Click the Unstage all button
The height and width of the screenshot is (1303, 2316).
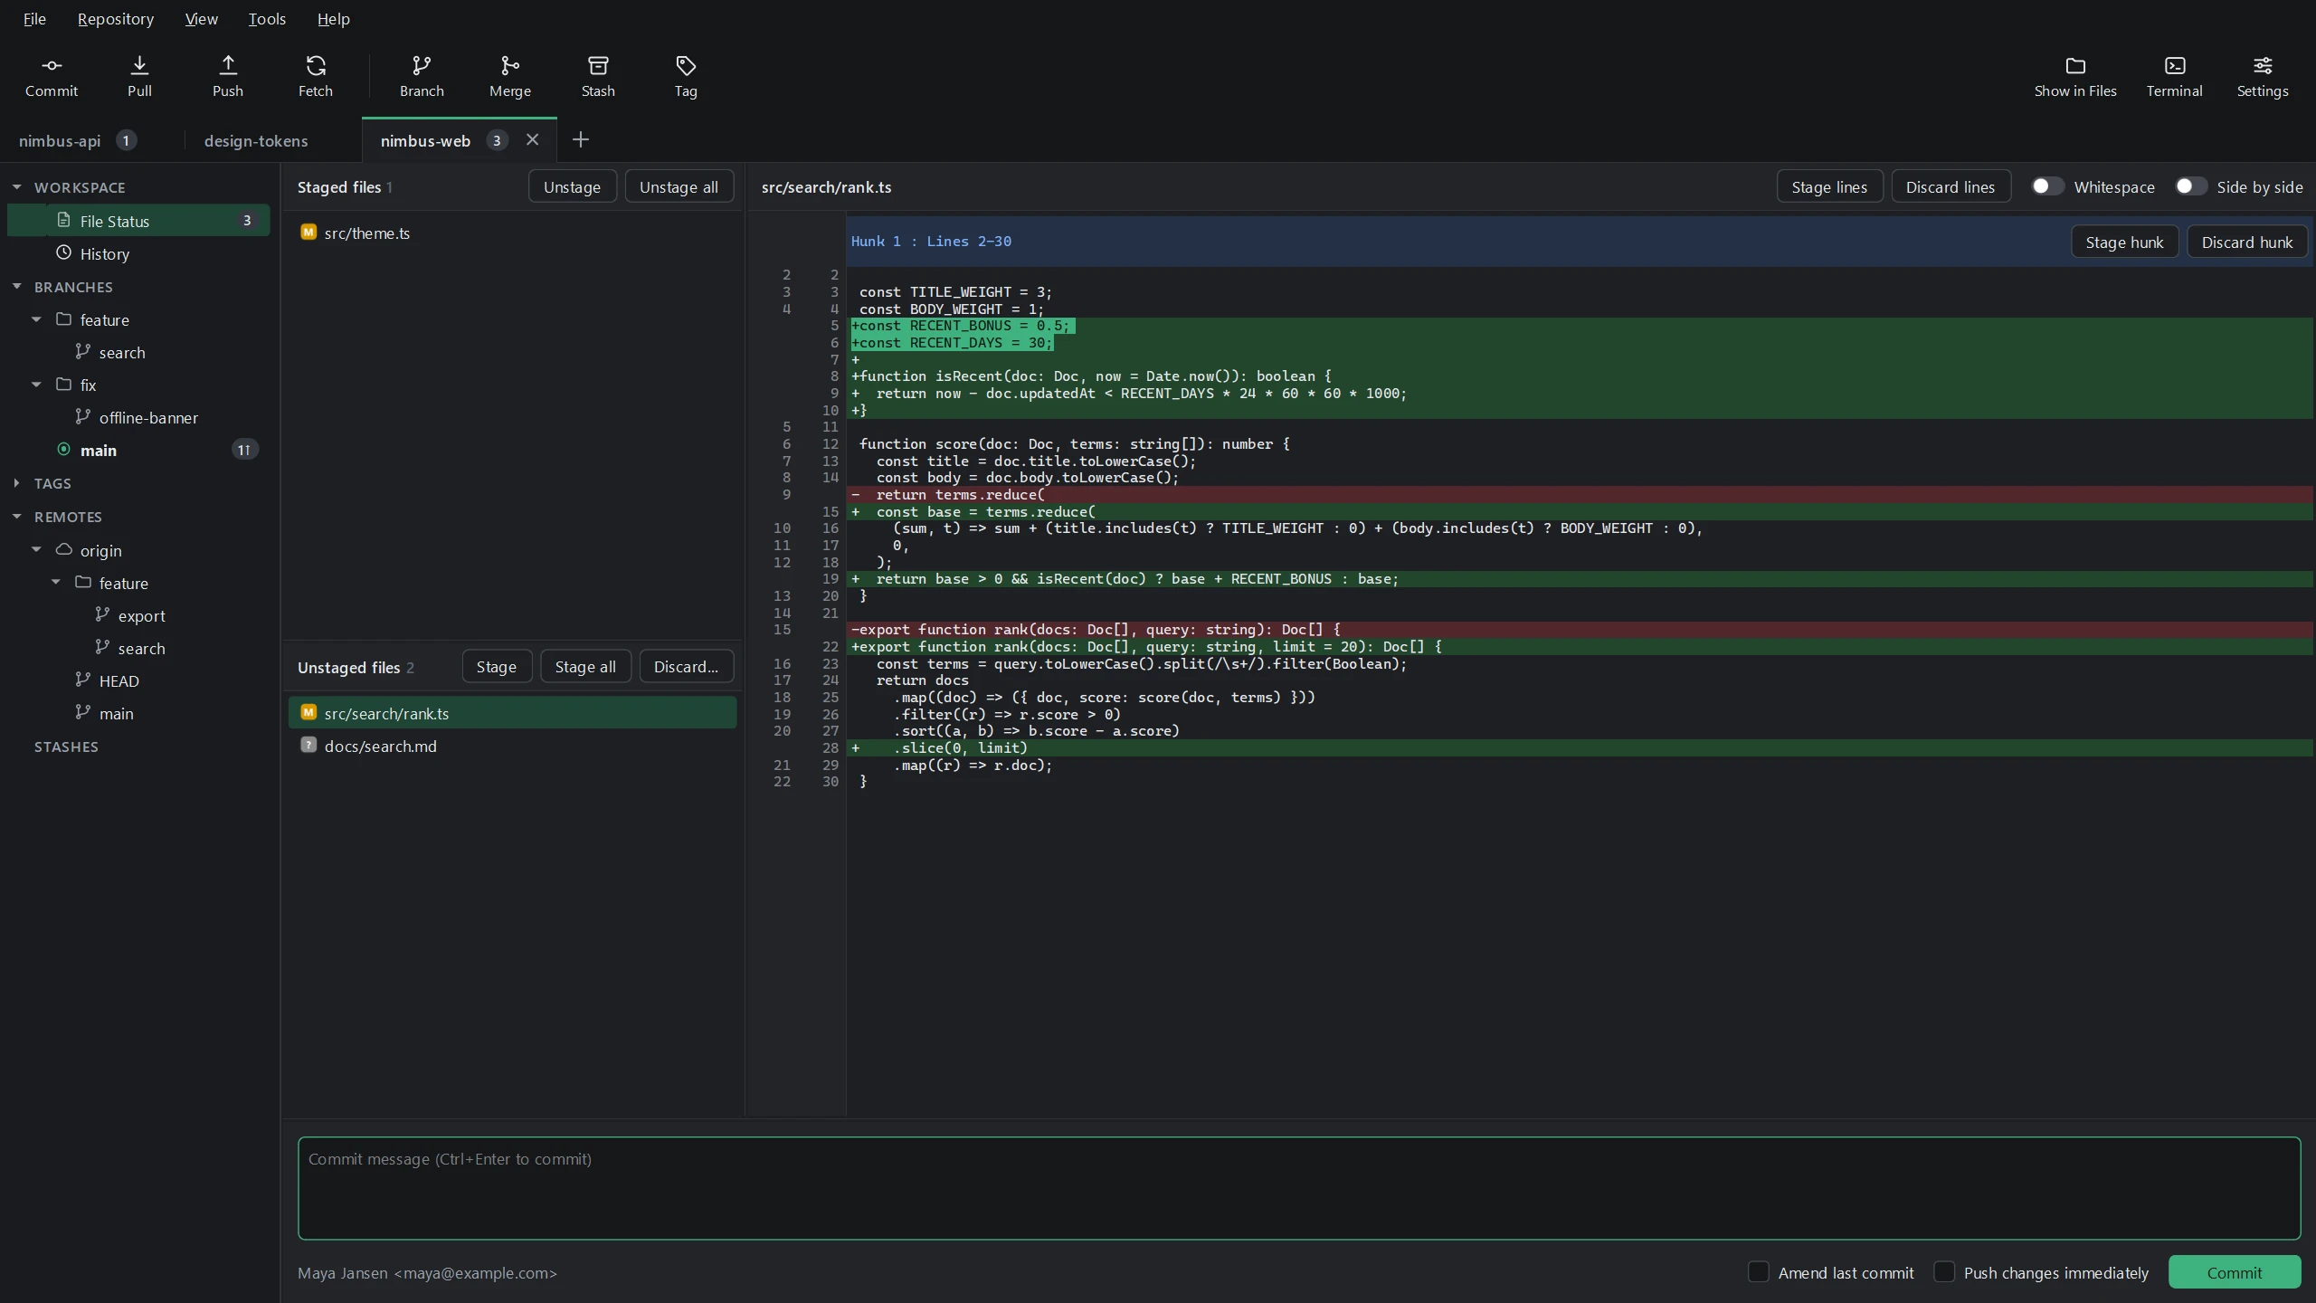click(x=679, y=186)
